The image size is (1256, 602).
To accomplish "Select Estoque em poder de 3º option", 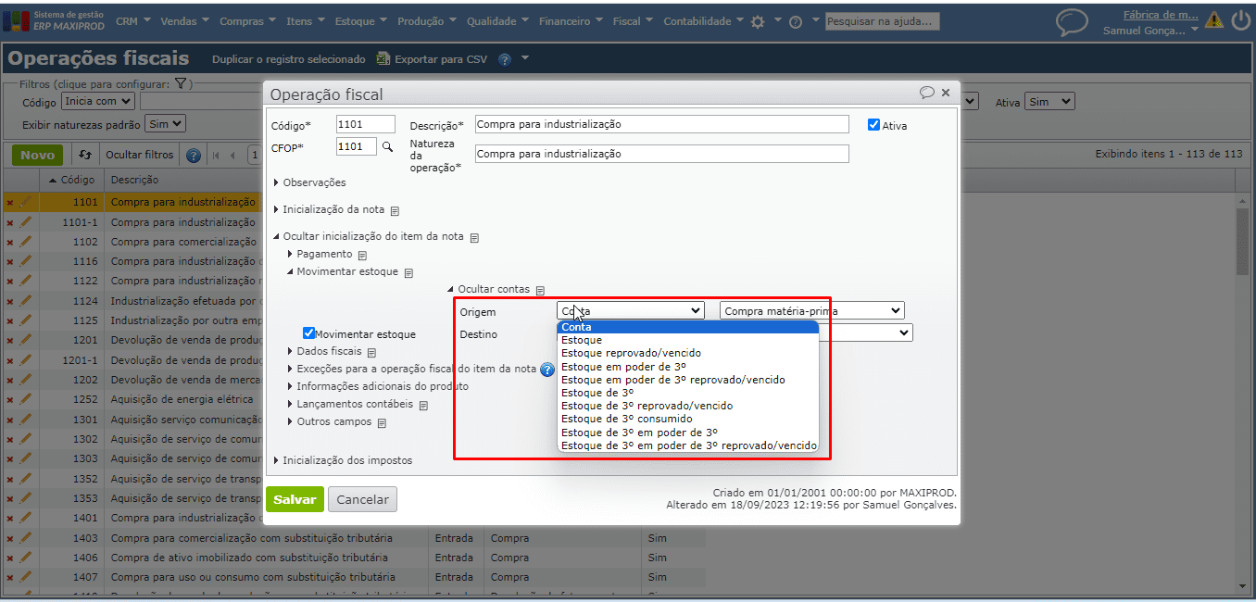I will [687, 366].
